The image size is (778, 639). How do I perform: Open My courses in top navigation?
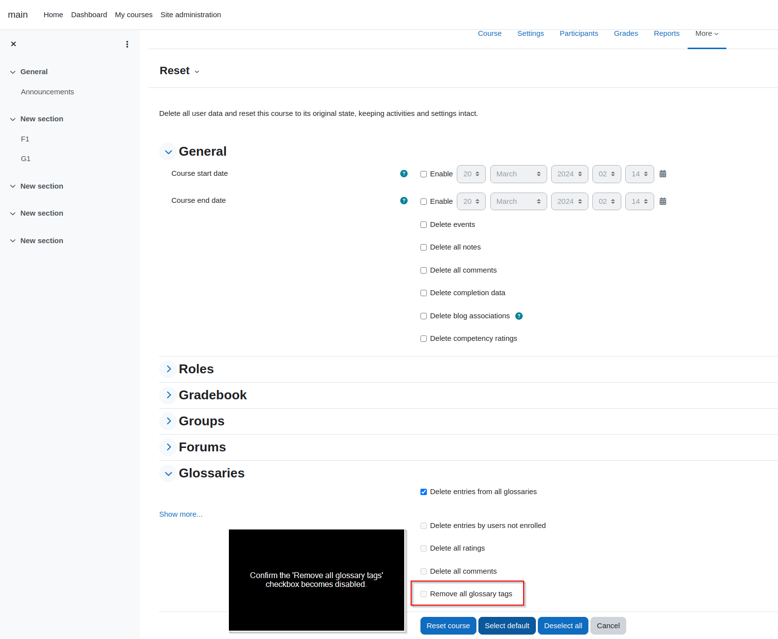pyautogui.click(x=134, y=15)
